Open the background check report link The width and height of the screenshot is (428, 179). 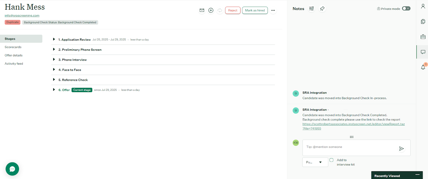353,124
